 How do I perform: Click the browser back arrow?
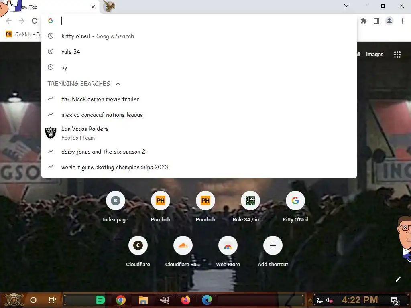point(9,21)
